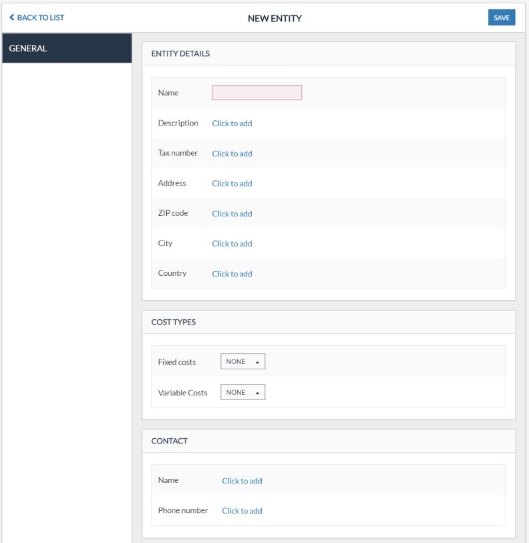Add an Address via Click to add
529x543 pixels.
tap(232, 184)
